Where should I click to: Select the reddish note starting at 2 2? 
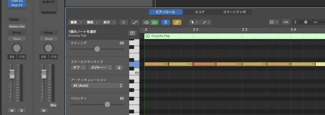204,64
